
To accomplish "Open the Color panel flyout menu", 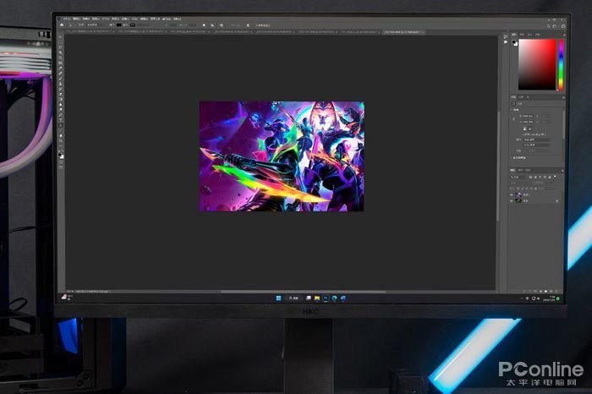I will pos(564,35).
